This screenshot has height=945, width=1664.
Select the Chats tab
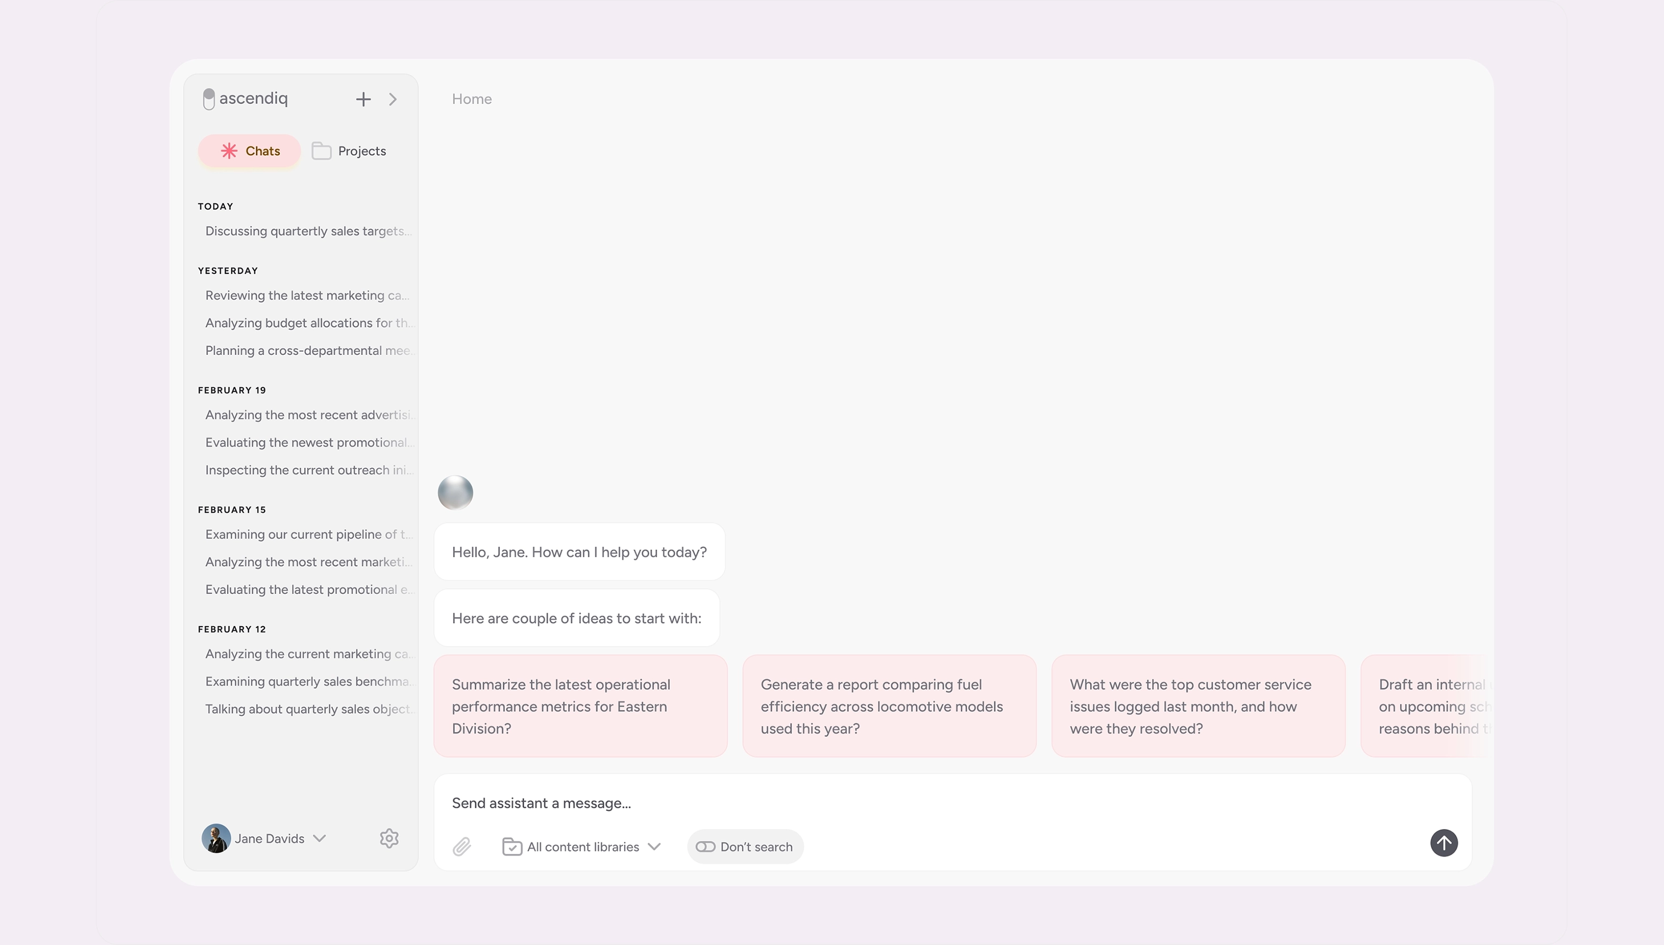(250, 151)
